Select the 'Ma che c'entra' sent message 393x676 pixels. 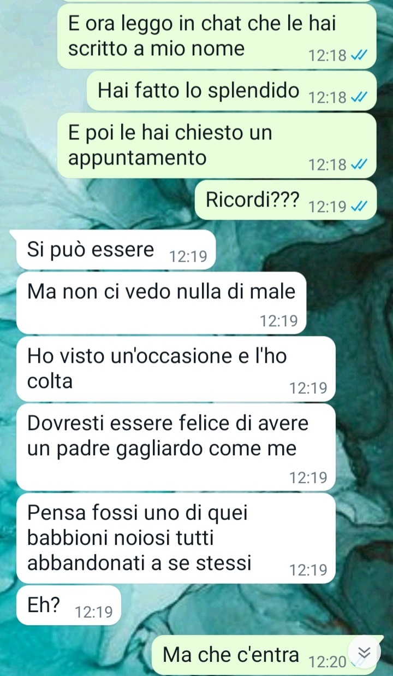[264, 655]
